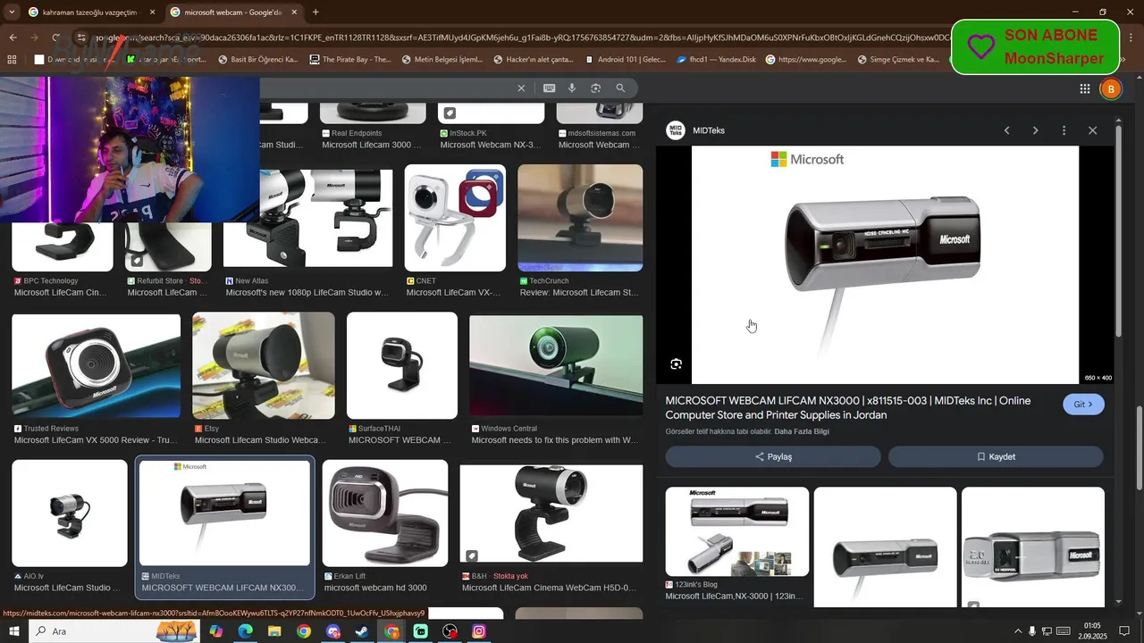The height and width of the screenshot is (643, 1144).
Task: Click the MIDTeks source logo in preview header
Action: (x=676, y=130)
